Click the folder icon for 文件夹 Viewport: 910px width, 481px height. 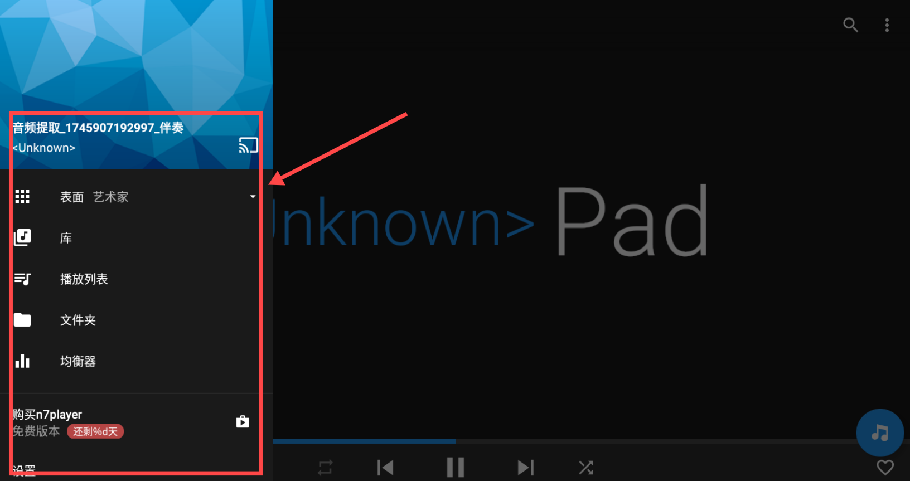click(22, 320)
